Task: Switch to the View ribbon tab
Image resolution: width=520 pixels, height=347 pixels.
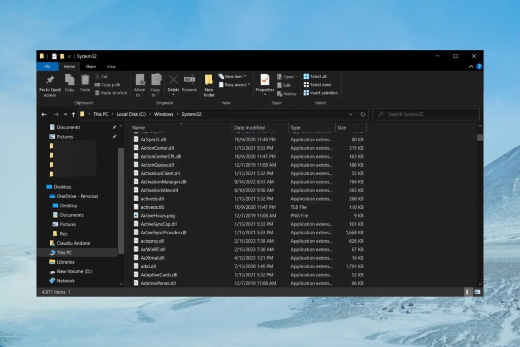Action: point(111,67)
